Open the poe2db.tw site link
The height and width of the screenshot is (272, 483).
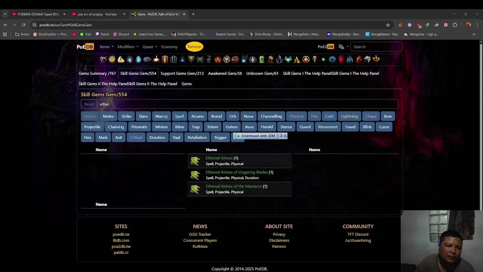(121, 246)
